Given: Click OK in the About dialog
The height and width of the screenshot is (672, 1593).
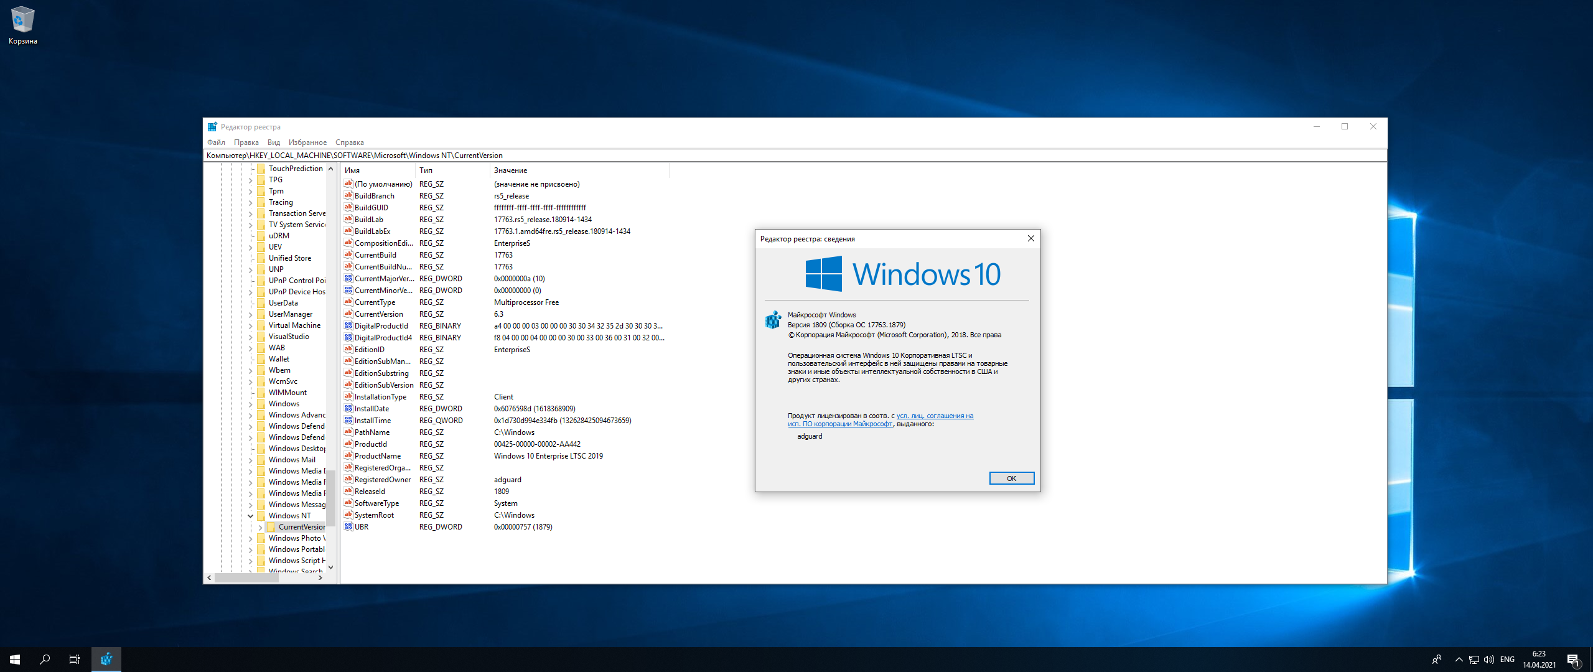Looking at the screenshot, I should [1012, 478].
